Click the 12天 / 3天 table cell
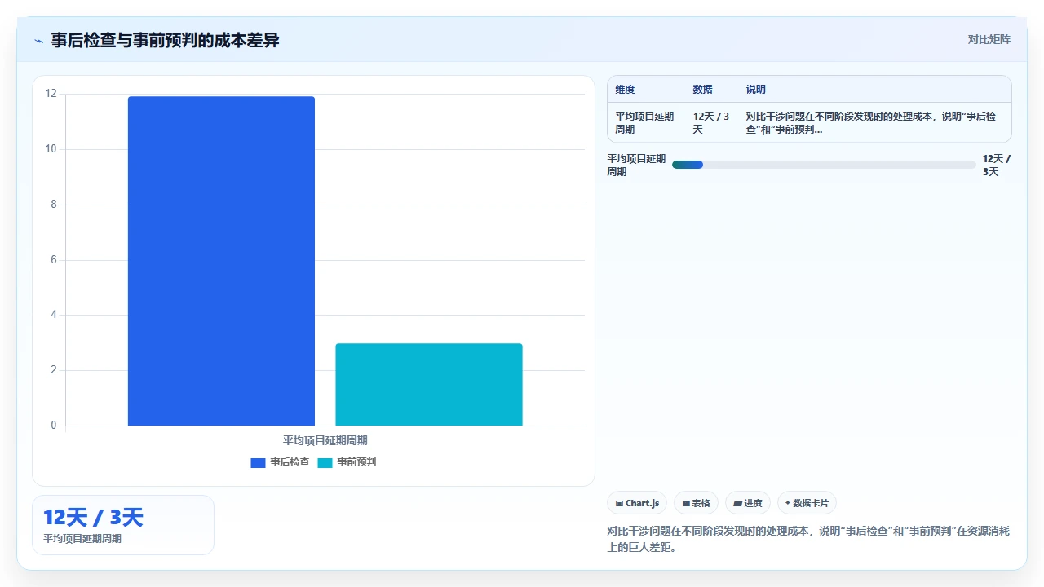Image resolution: width=1044 pixels, height=587 pixels. (x=711, y=123)
